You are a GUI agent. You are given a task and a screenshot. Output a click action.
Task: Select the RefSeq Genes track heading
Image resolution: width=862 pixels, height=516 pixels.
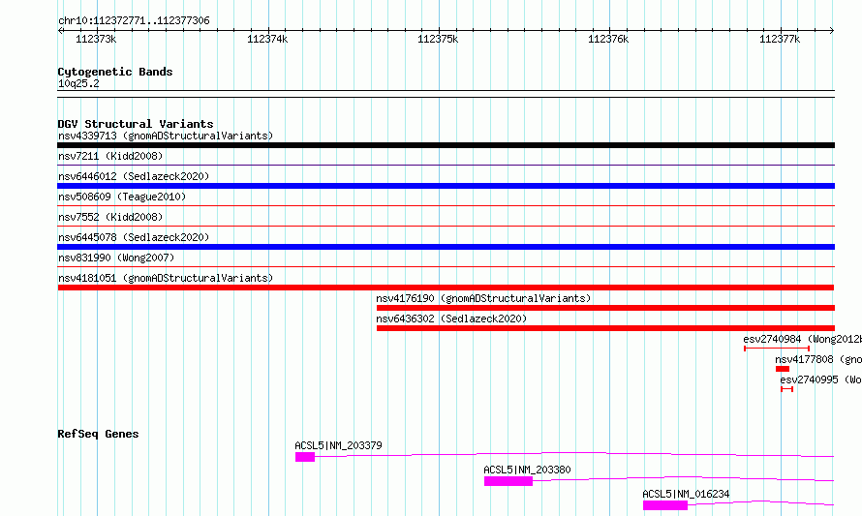click(98, 434)
